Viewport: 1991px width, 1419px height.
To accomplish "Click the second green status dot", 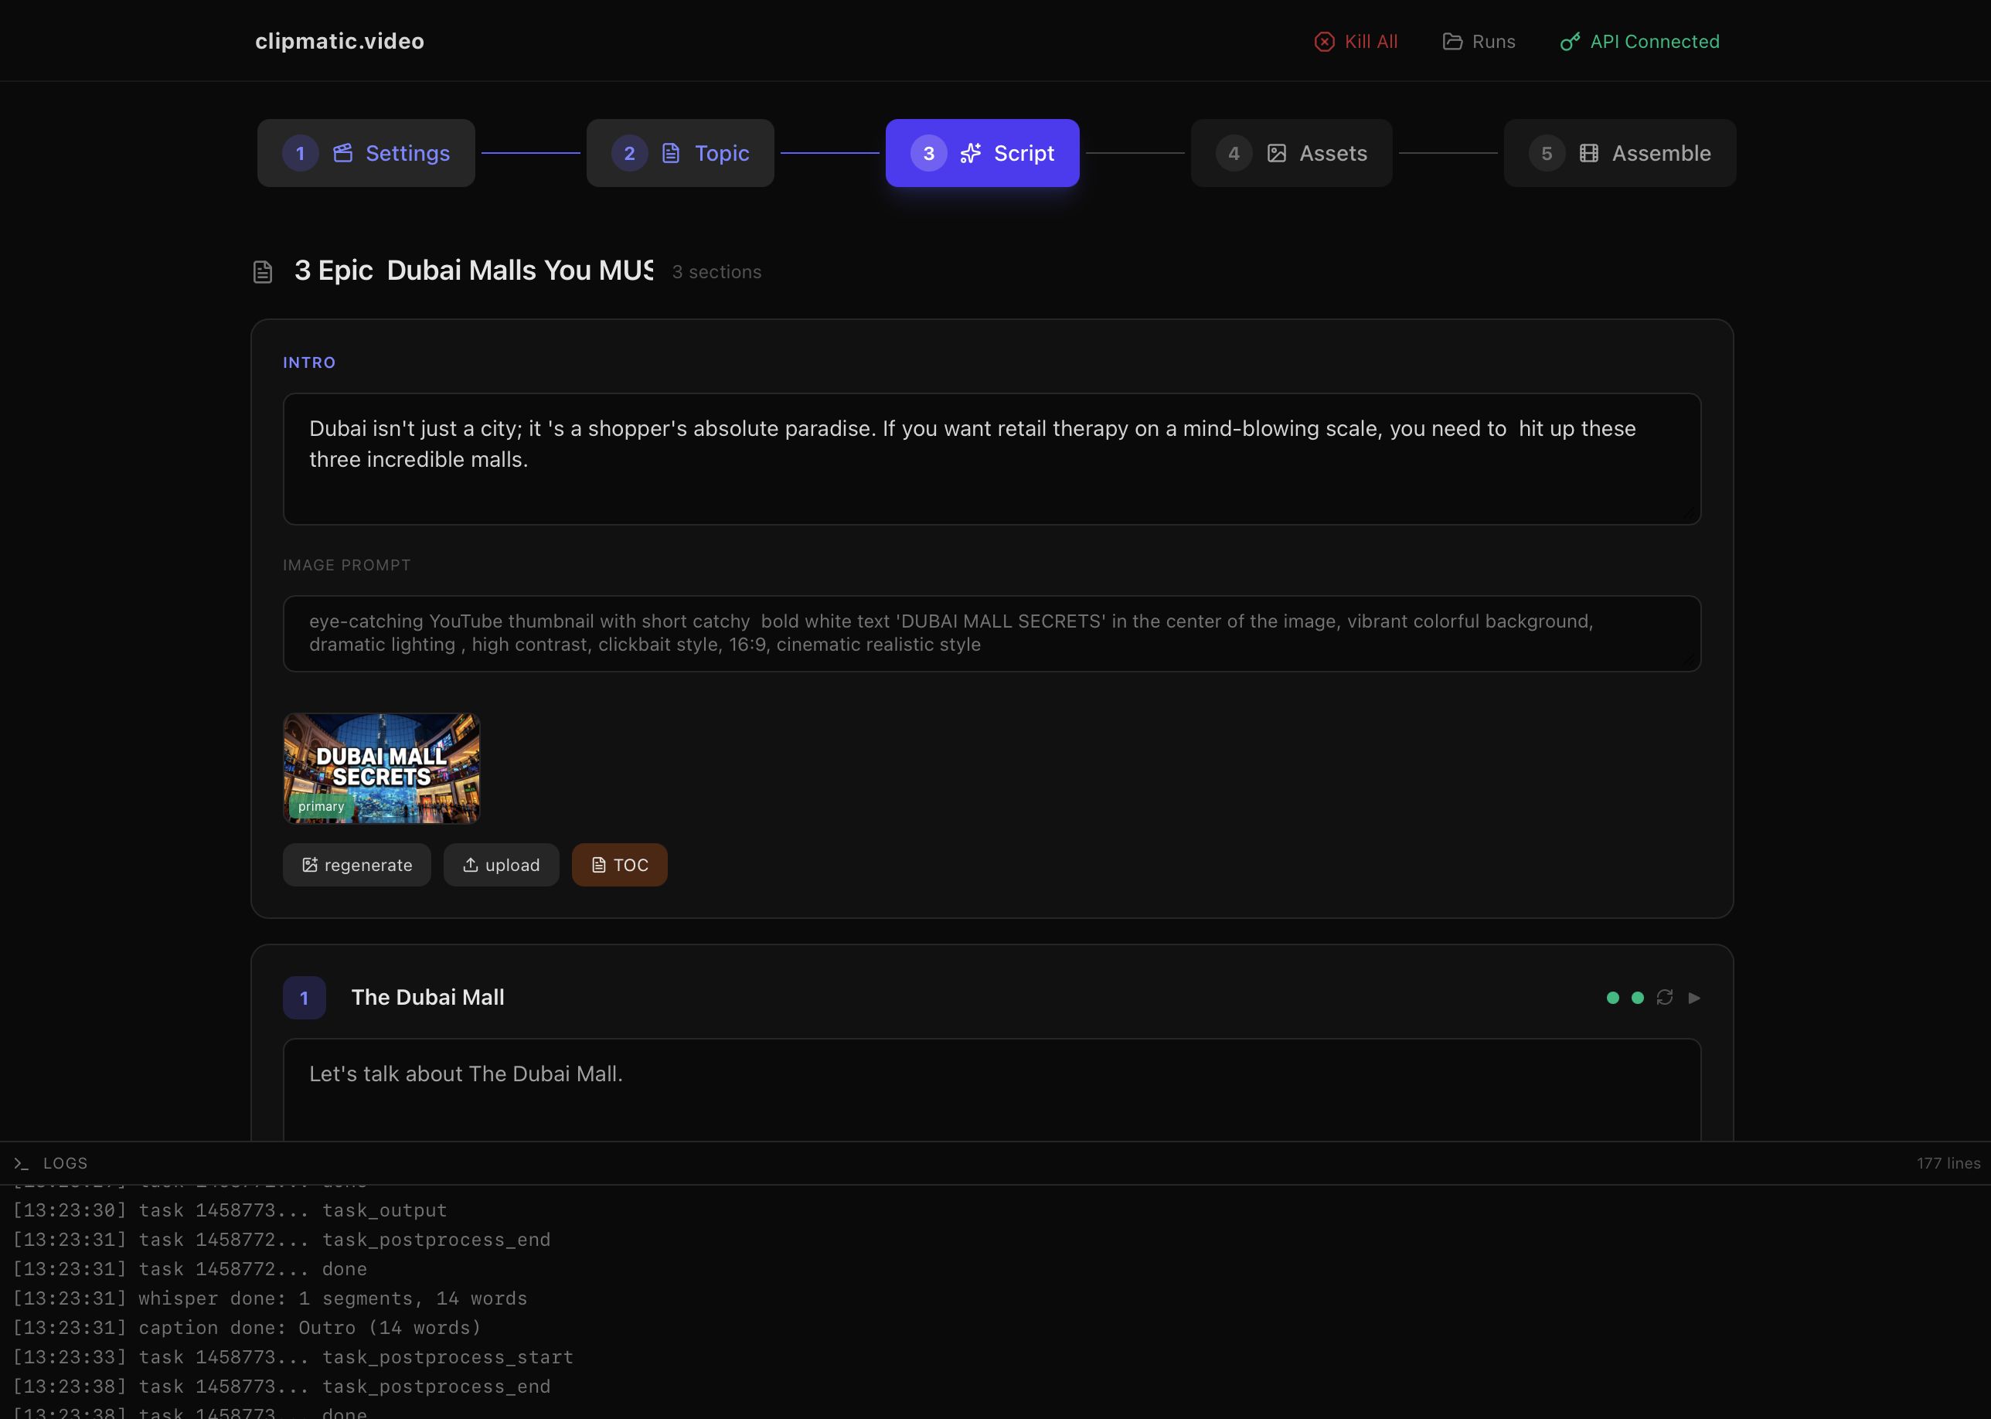I will (x=1637, y=997).
